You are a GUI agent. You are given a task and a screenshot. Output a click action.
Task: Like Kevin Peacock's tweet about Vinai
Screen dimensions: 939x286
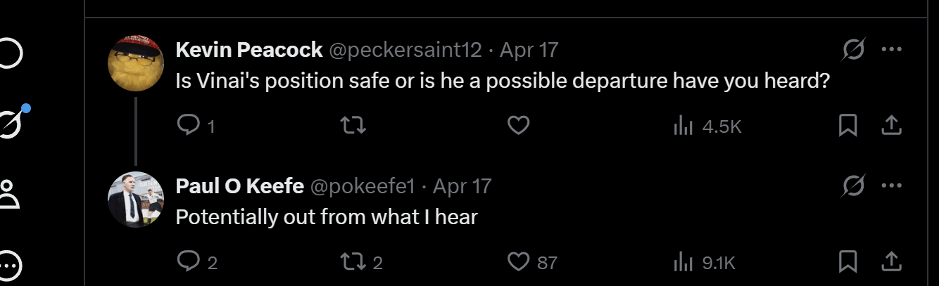point(519,126)
